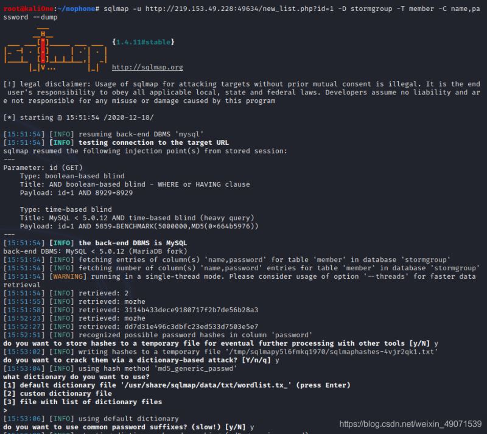The height and width of the screenshot is (434, 487).
Task: Click the BENCHMARK payload line
Action: click(x=139, y=226)
